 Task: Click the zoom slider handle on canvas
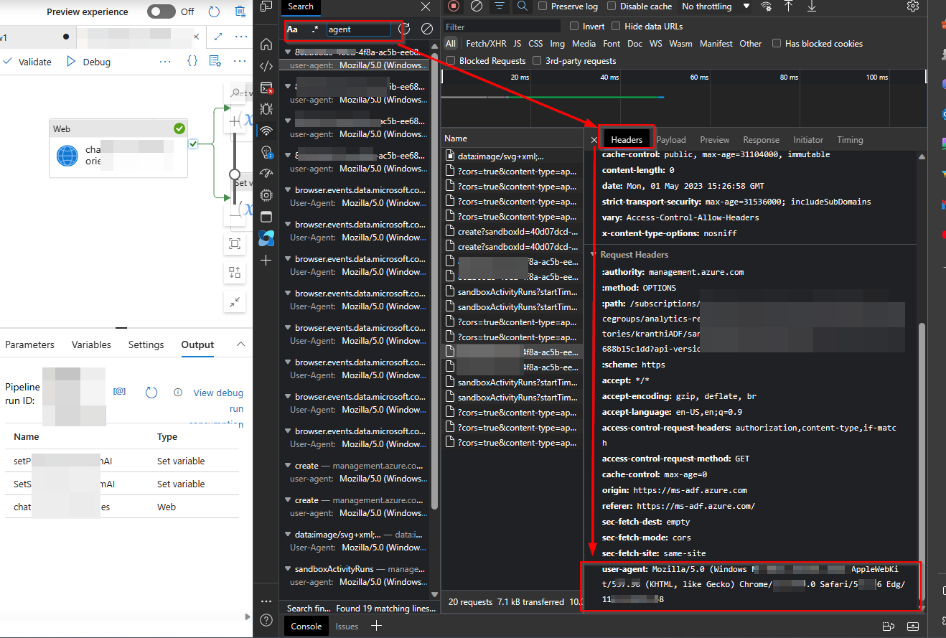tap(235, 174)
